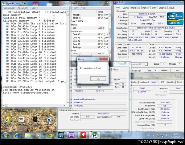Open Windows Media Player from taskbar
The height and width of the screenshot is (145, 185).
39,135
